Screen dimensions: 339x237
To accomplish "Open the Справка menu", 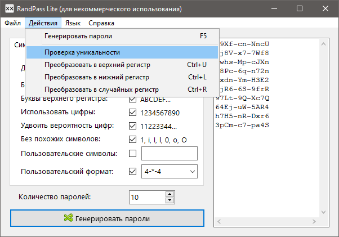I will pyautogui.click(x=101, y=23).
